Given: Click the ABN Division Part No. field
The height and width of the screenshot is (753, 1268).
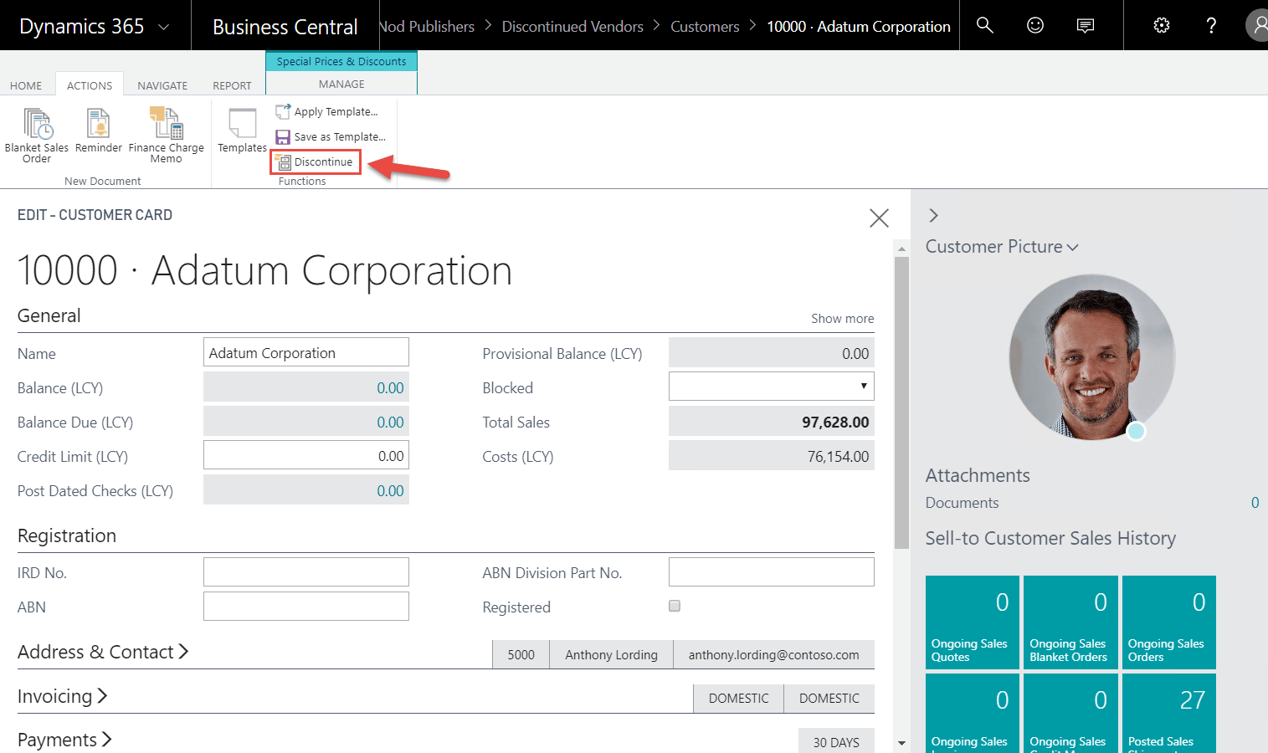Looking at the screenshot, I should (771, 572).
